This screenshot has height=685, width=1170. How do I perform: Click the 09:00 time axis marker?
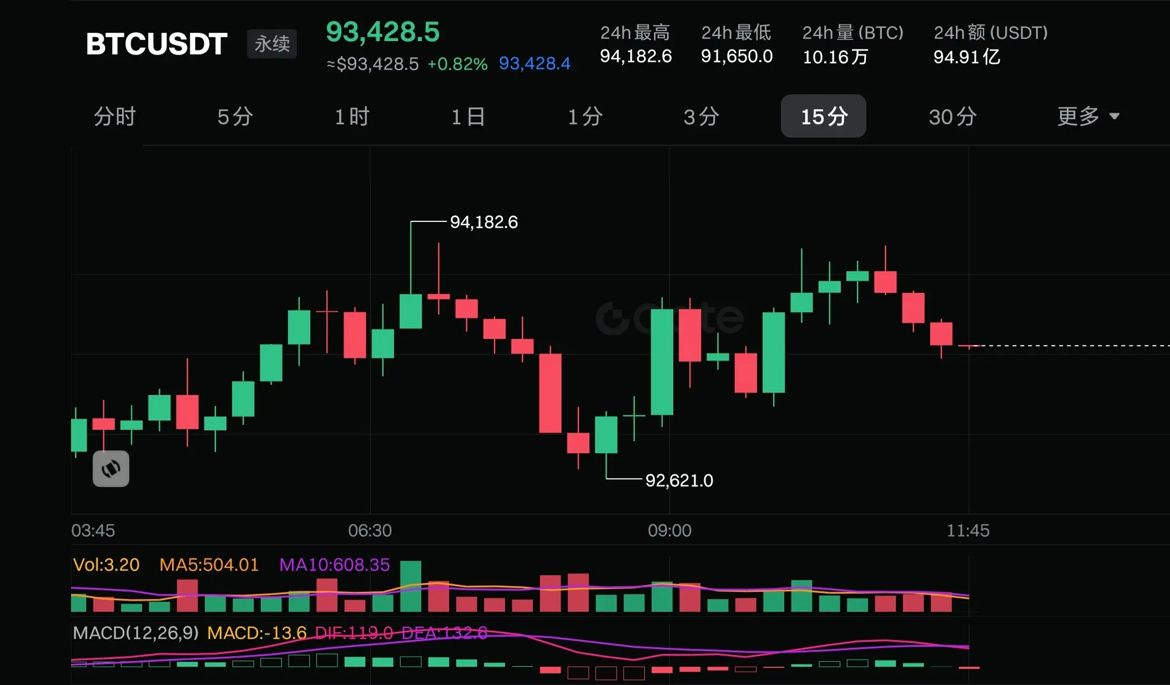pyautogui.click(x=669, y=530)
